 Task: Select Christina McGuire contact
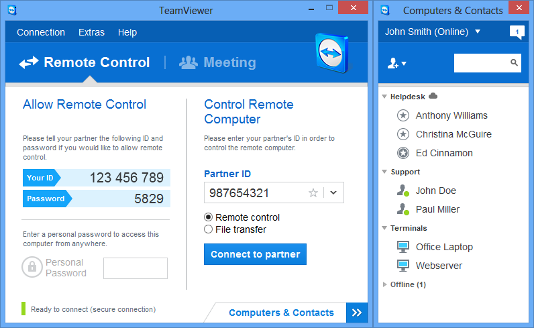pyautogui.click(x=453, y=134)
